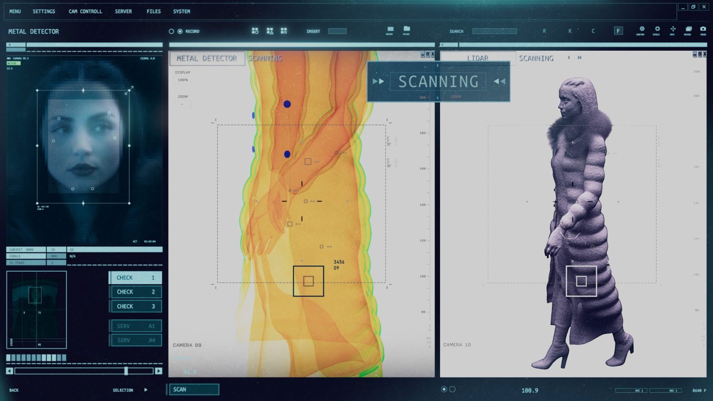Switch to the Metal Detector tab
This screenshot has height=401, width=713.
coord(207,58)
